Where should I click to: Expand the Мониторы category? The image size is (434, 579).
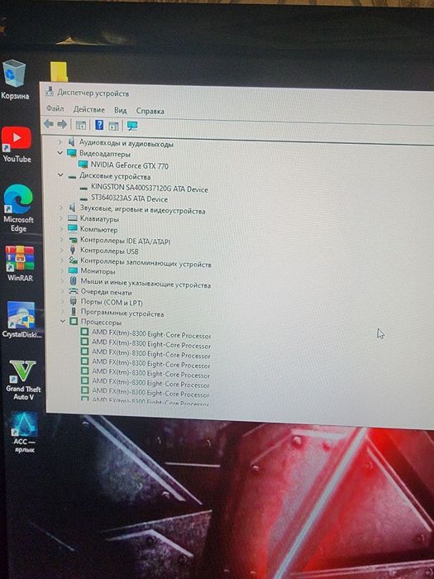tap(62, 271)
